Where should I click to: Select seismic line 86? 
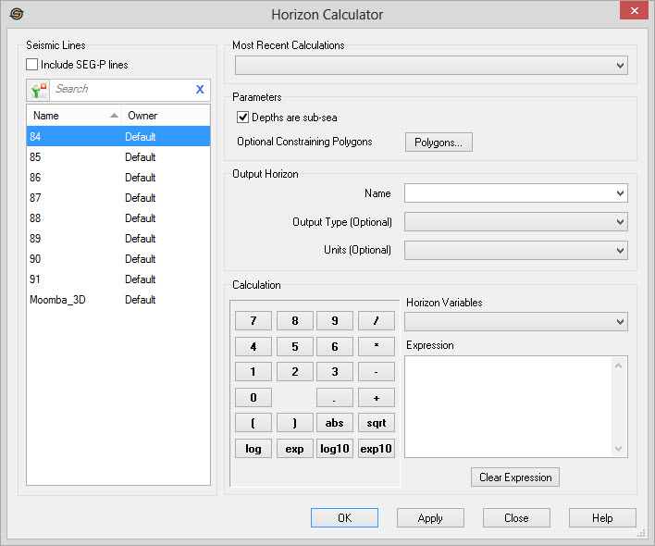click(118, 177)
